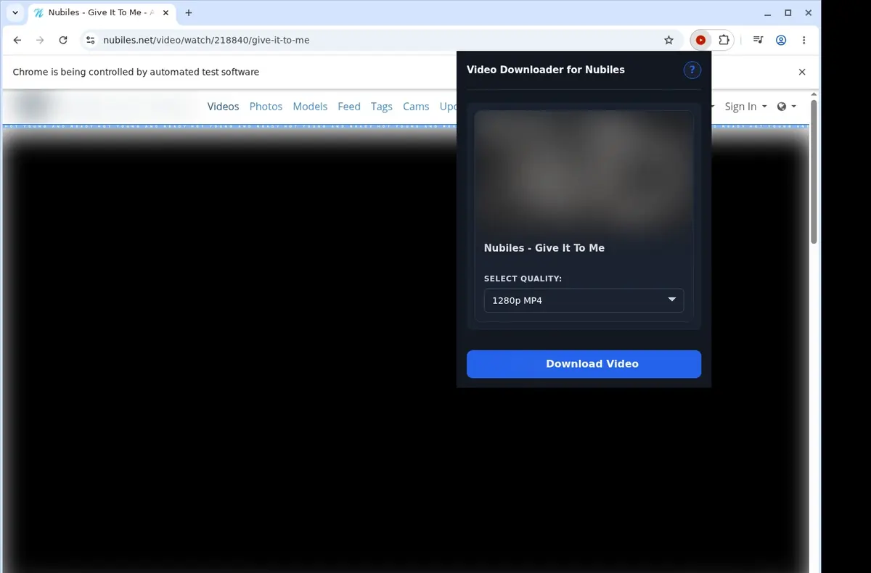Open the Extensions puzzle menu
871x573 pixels.
pyautogui.click(x=724, y=41)
